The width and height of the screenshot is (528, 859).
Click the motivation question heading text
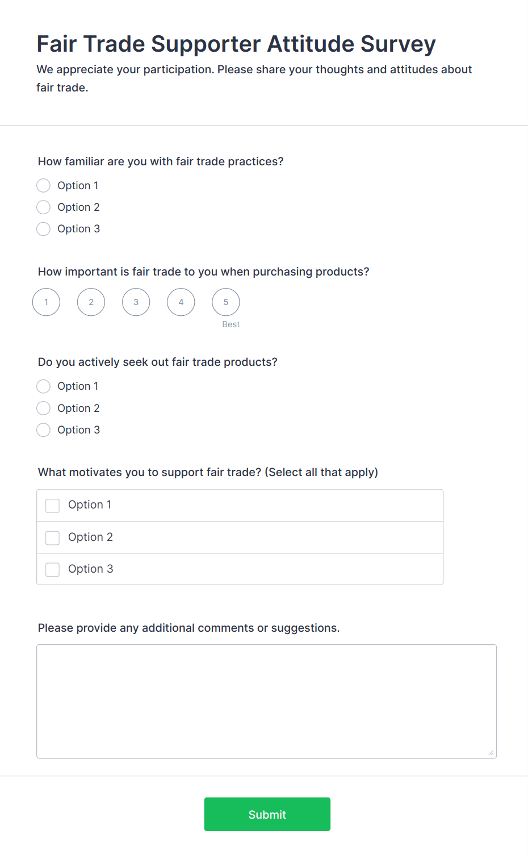(x=208, y=472)
